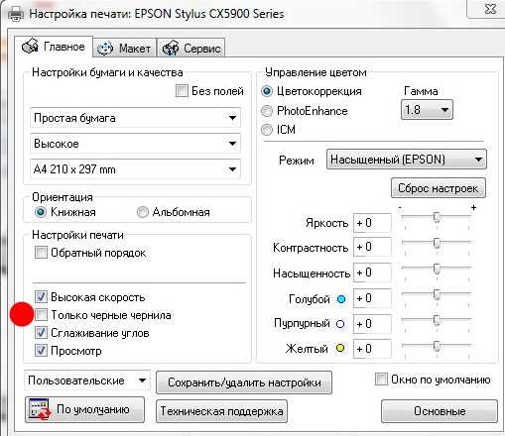Click the Контрастность slider handle
The height and width of the screenshot is (436, 505).
437,243
